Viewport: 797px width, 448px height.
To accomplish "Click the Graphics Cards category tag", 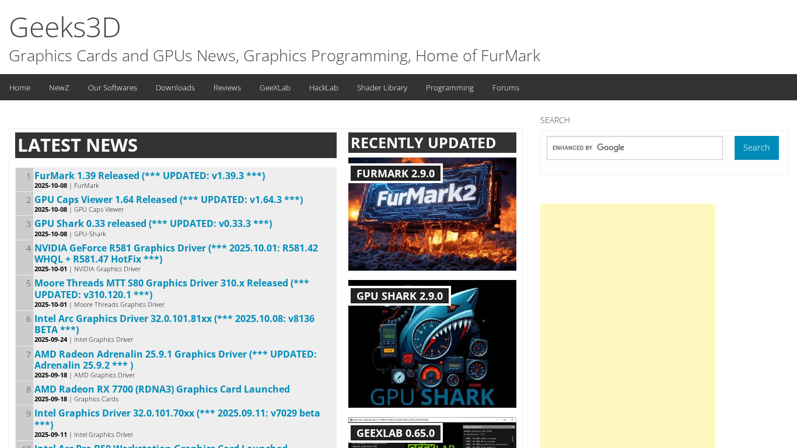I will pyautogui.click(x=96, y=399).
